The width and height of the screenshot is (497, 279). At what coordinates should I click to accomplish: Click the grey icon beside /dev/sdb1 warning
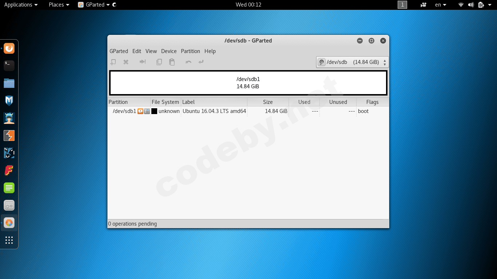(147, 111)
